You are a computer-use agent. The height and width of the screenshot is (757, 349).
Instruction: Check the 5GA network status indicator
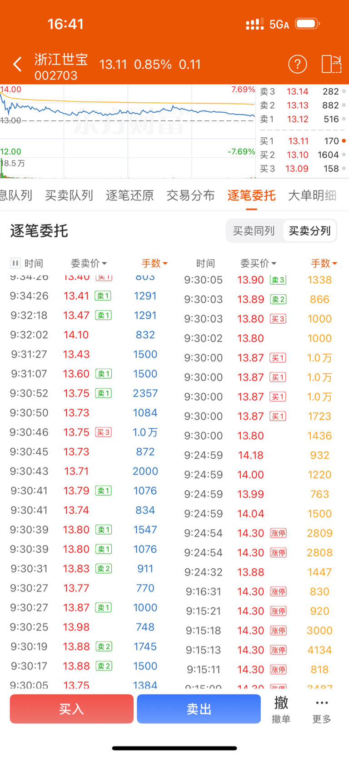click(x=279, y=24)
